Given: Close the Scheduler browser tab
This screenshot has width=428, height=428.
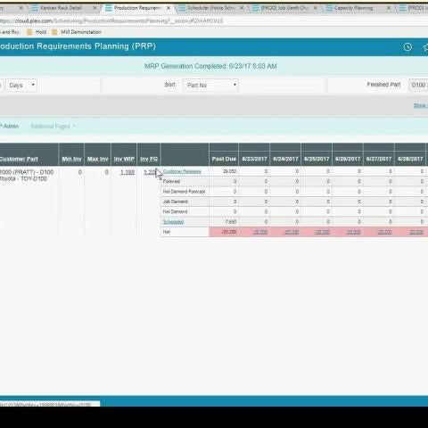Looking at the screenshot, I should pos(242,8).
